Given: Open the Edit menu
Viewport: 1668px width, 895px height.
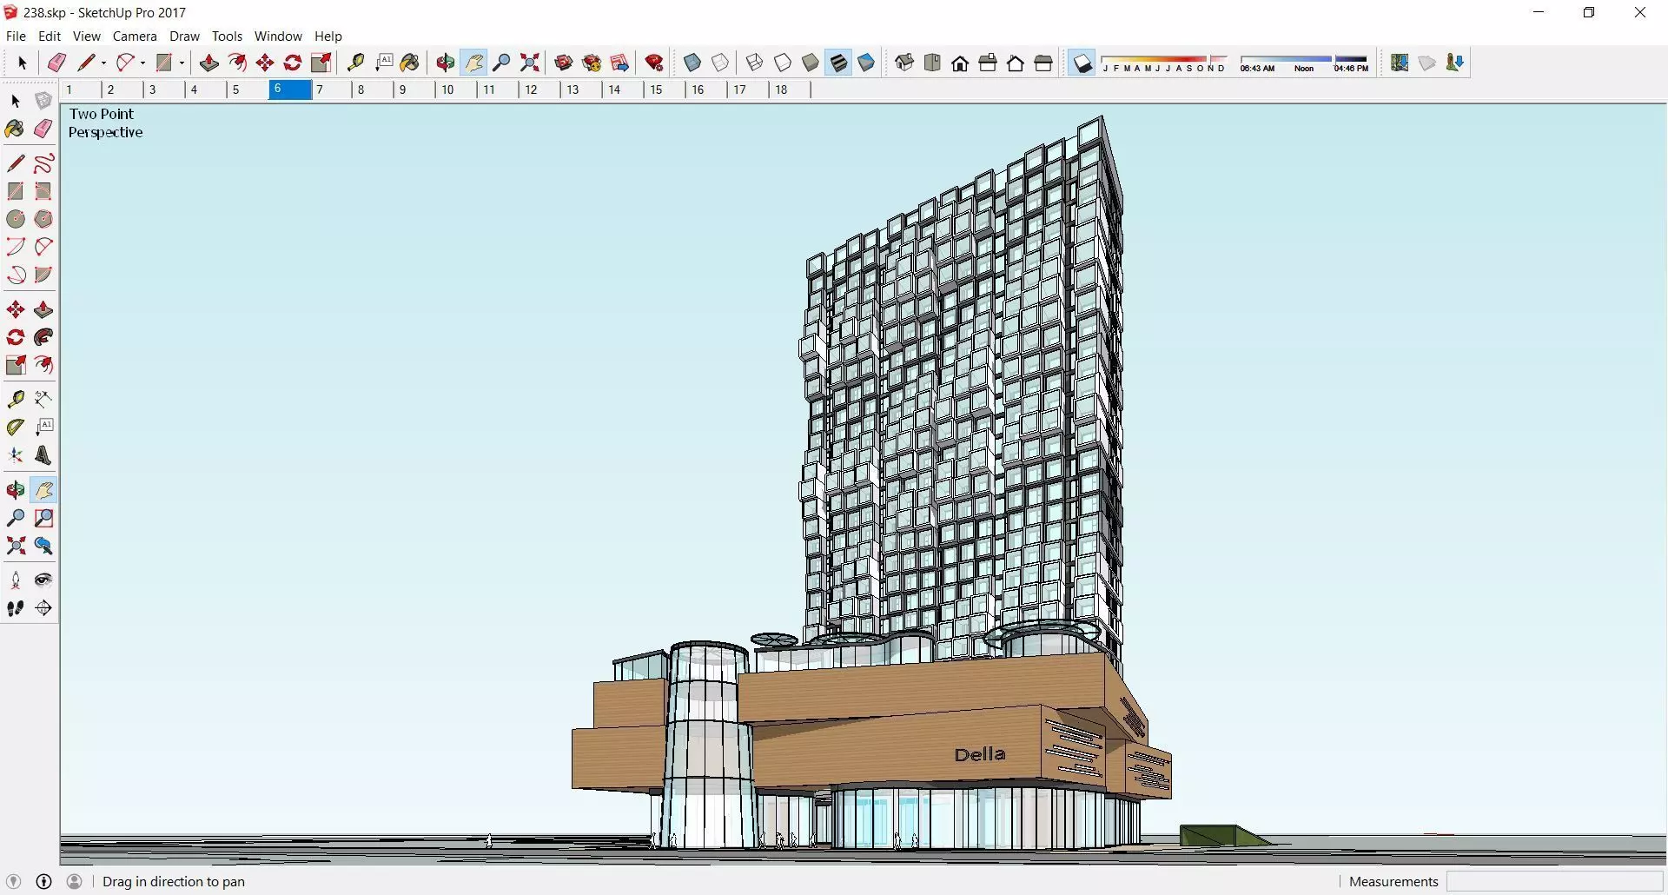Looking at the screenshot, I should point(50,36).
